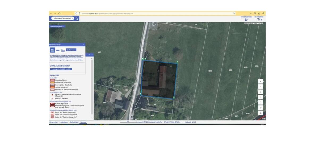The image size is (319, 159).
Task: Close the Messwerkzeuge panel
Action: coord(84,45)
